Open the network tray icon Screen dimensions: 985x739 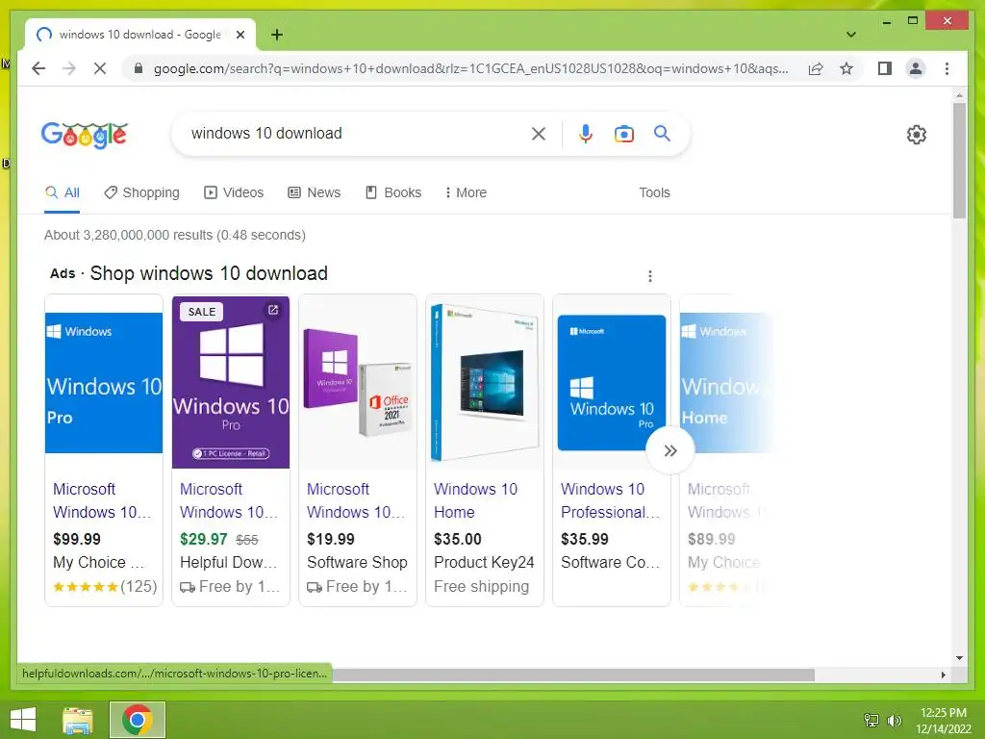[871, 720]
